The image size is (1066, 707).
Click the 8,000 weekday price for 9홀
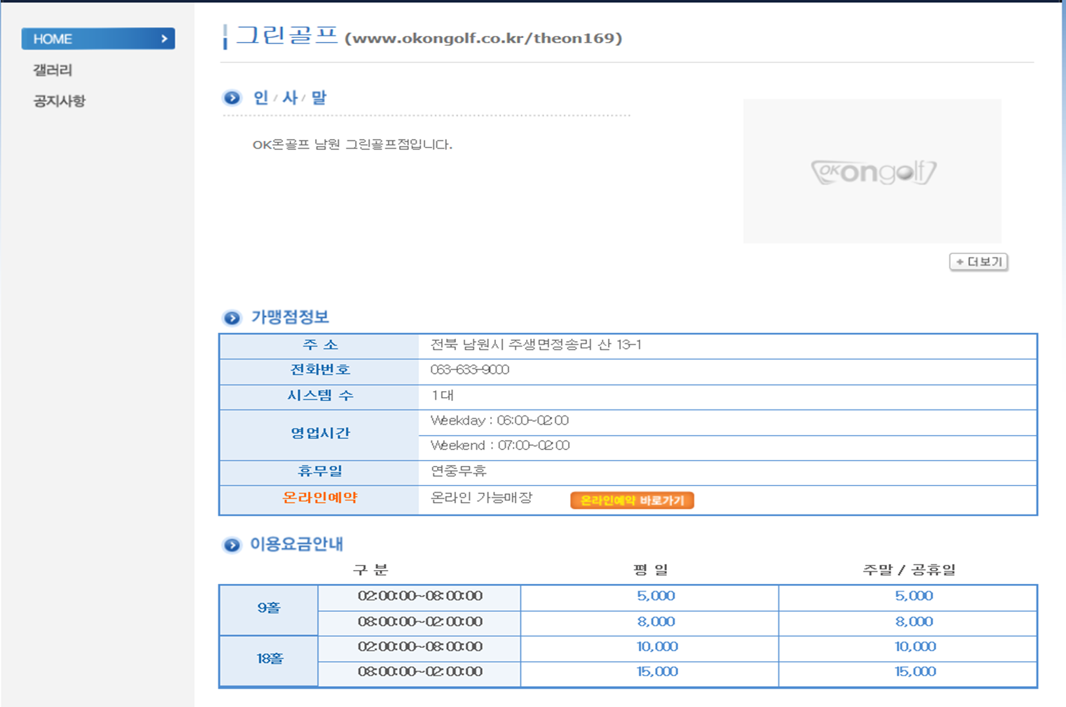(x=655, y=622)
